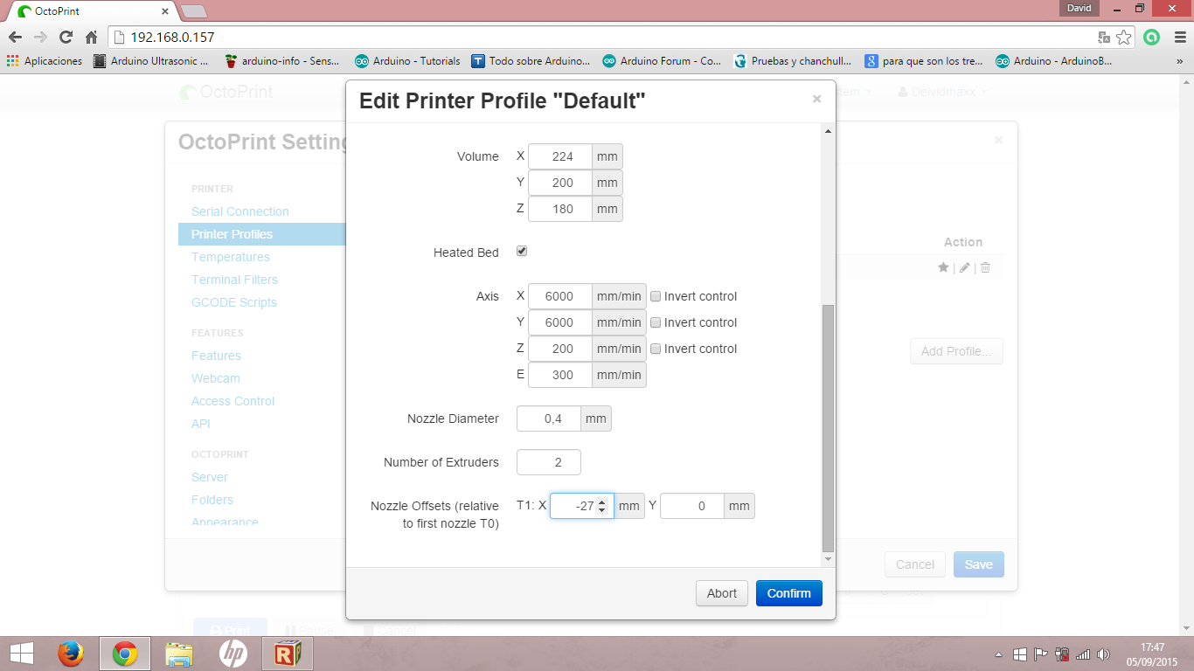Image resolution: width=1194 pixels, height=671 pixels.
Task: Click the profile dialog vertical scrollbar
Action: (829, 428)
